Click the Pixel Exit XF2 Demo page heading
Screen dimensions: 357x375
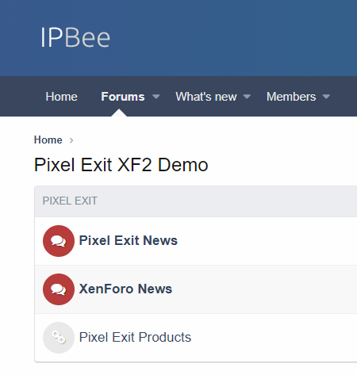[x=121, y=165]
